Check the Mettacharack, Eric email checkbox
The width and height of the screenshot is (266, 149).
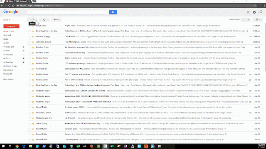[x=30, y=118]
